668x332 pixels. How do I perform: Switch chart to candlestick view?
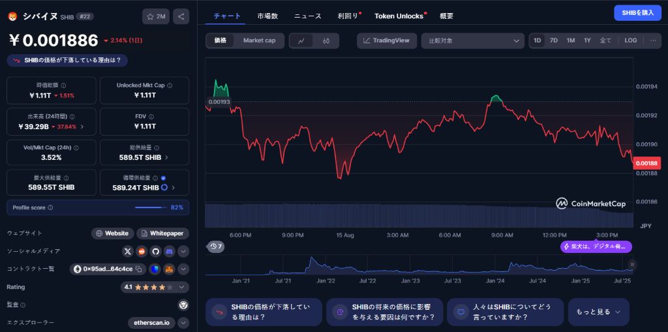click(x=326, y=40)
